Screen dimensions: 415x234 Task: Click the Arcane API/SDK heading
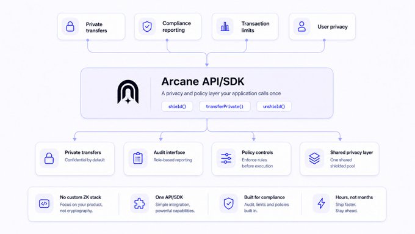pos(203,81)
